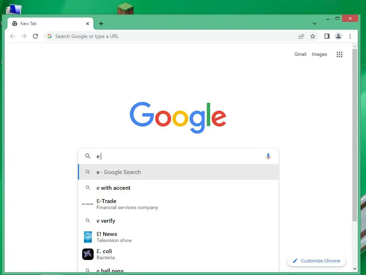Open the Minecraft grass block desktop icon
This screenshot has height=275, width=366.
125,9
